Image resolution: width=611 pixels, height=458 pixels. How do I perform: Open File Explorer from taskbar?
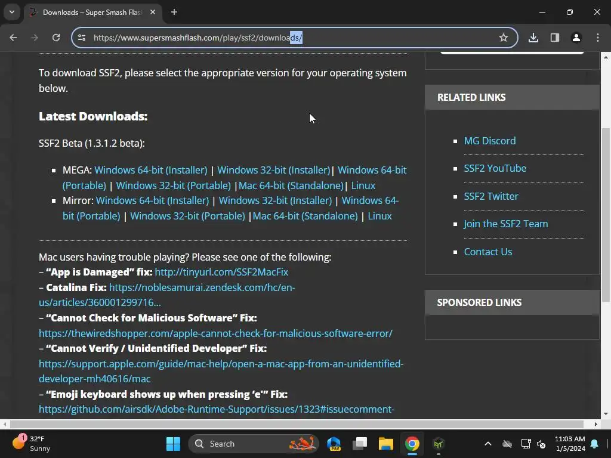click(386, 444)
